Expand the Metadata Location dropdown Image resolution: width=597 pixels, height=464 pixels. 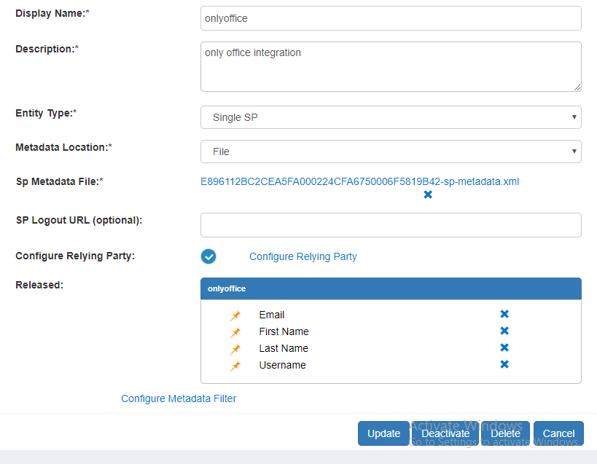[x=391, y=152]
